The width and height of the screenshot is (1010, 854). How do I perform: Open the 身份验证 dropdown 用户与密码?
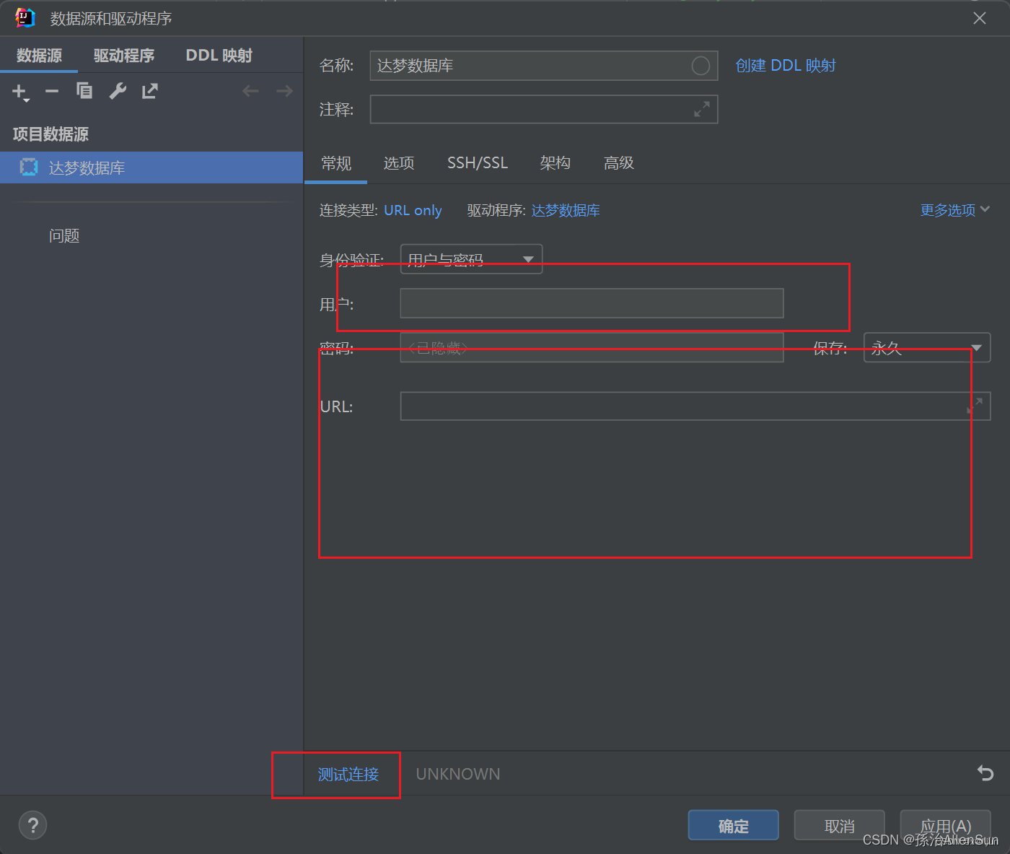tap(471, 259)
